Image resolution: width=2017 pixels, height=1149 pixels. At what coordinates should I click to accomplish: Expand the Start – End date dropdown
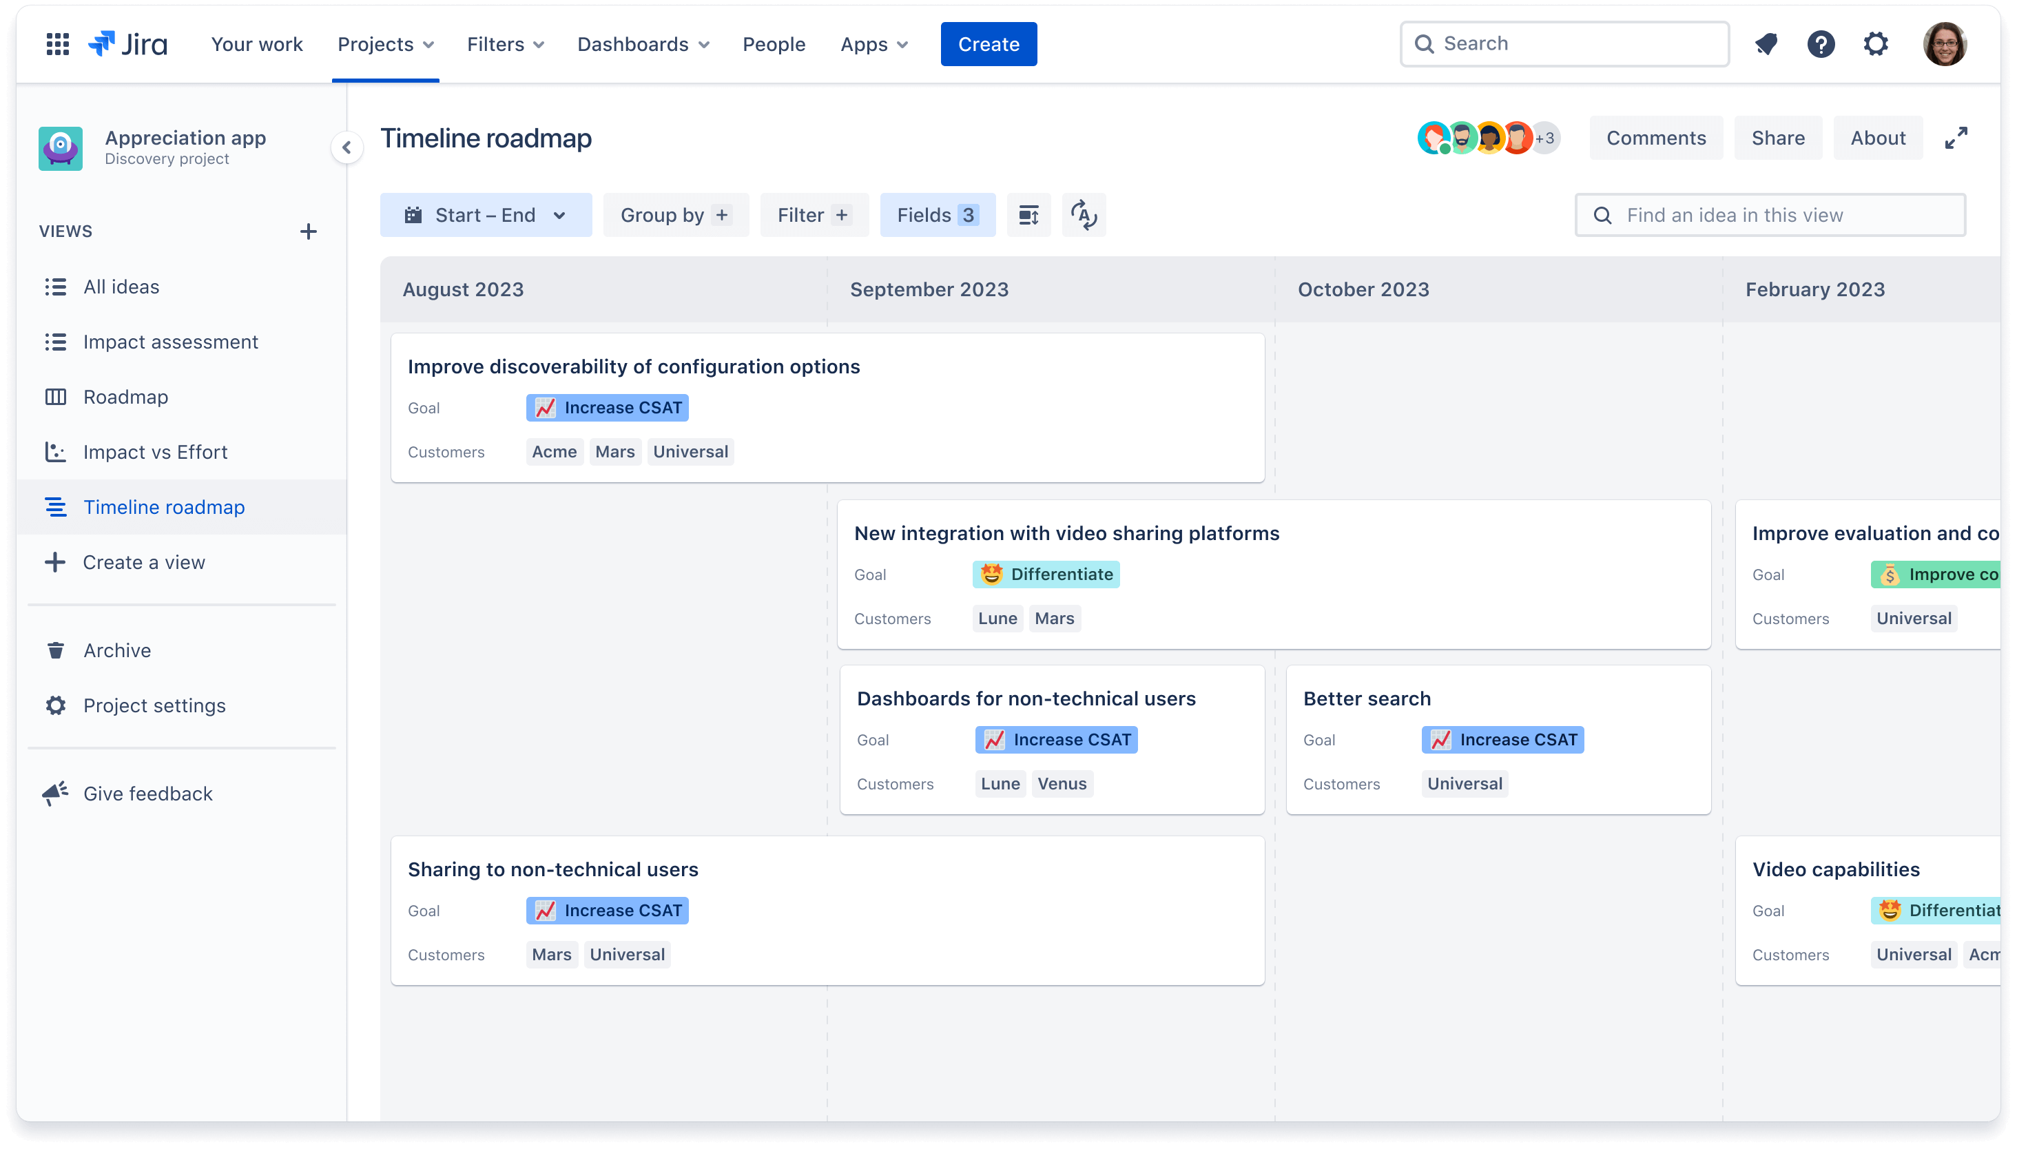(x=484, y=215)
